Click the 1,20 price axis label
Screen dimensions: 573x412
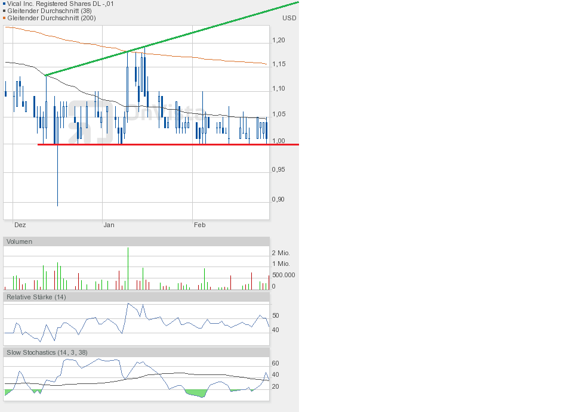coord(278,41)
